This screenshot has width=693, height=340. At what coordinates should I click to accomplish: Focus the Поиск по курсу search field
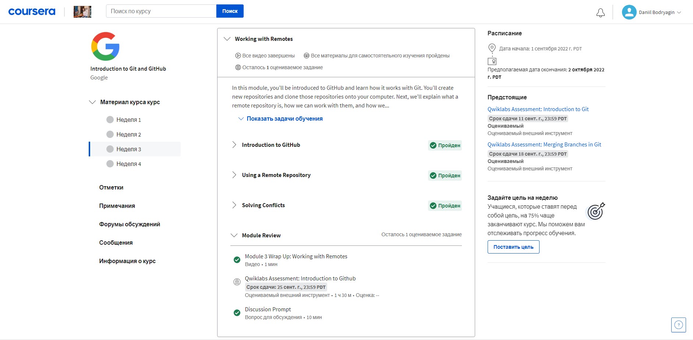[x=161, y=11]
